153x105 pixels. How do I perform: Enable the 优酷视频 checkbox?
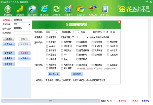[x=108, y=55]
